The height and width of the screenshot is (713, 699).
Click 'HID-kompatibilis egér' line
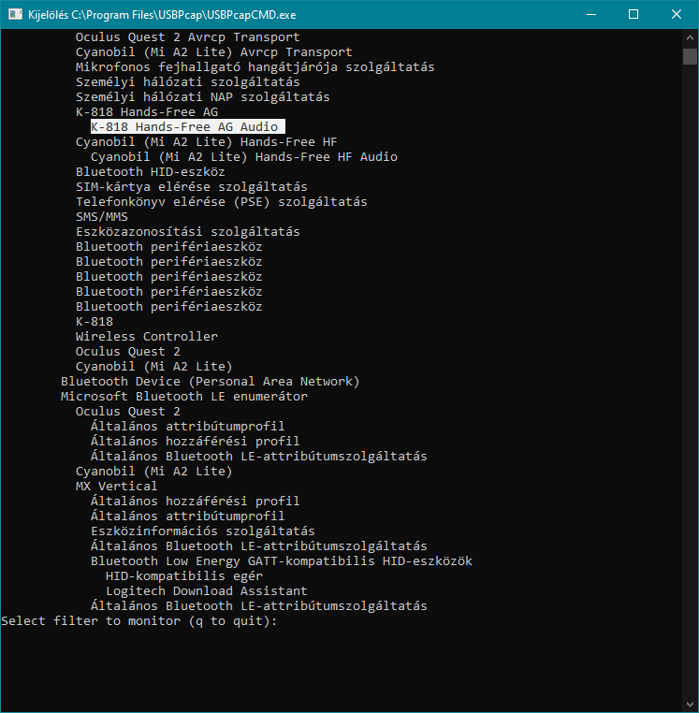pyautogui.click(x=183, y=576)
